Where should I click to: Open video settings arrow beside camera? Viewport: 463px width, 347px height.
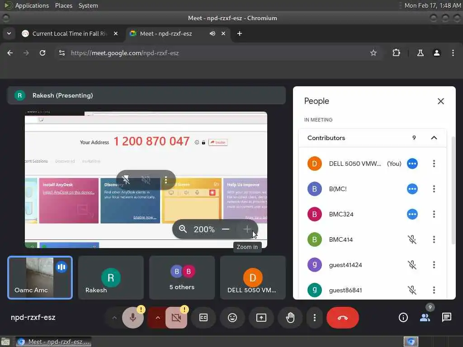(158, 318)
